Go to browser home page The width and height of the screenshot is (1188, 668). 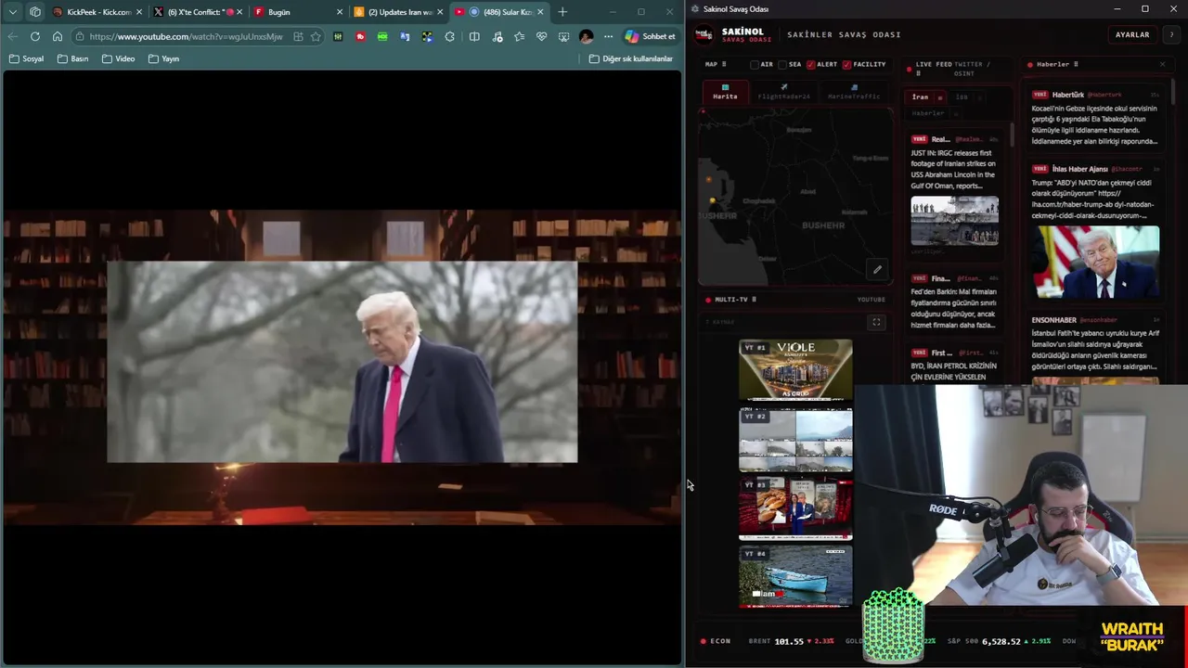pyautogui.click(x=58, y=36)
